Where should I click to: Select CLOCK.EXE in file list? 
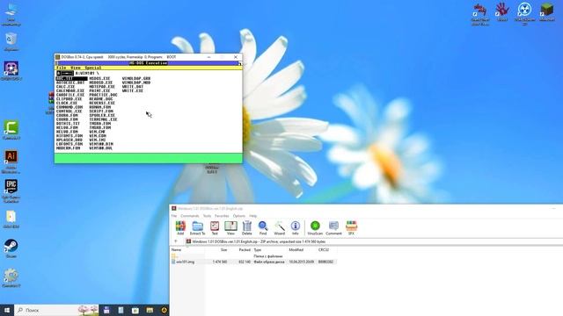coord(67,103)
